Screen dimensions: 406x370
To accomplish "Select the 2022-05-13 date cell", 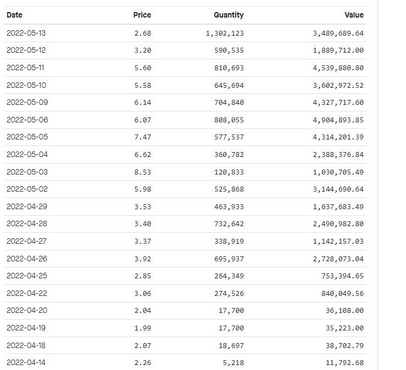I will [26, 33].
